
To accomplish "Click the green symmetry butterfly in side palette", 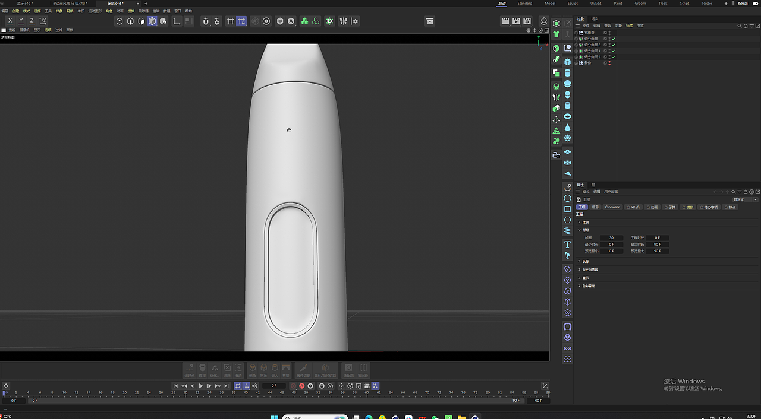I will 556,97.
